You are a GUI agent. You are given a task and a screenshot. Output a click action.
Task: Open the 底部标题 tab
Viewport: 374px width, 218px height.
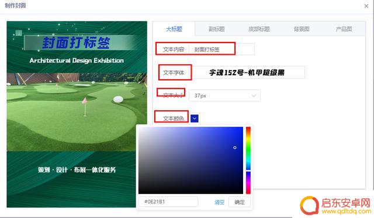pos(259,29)
